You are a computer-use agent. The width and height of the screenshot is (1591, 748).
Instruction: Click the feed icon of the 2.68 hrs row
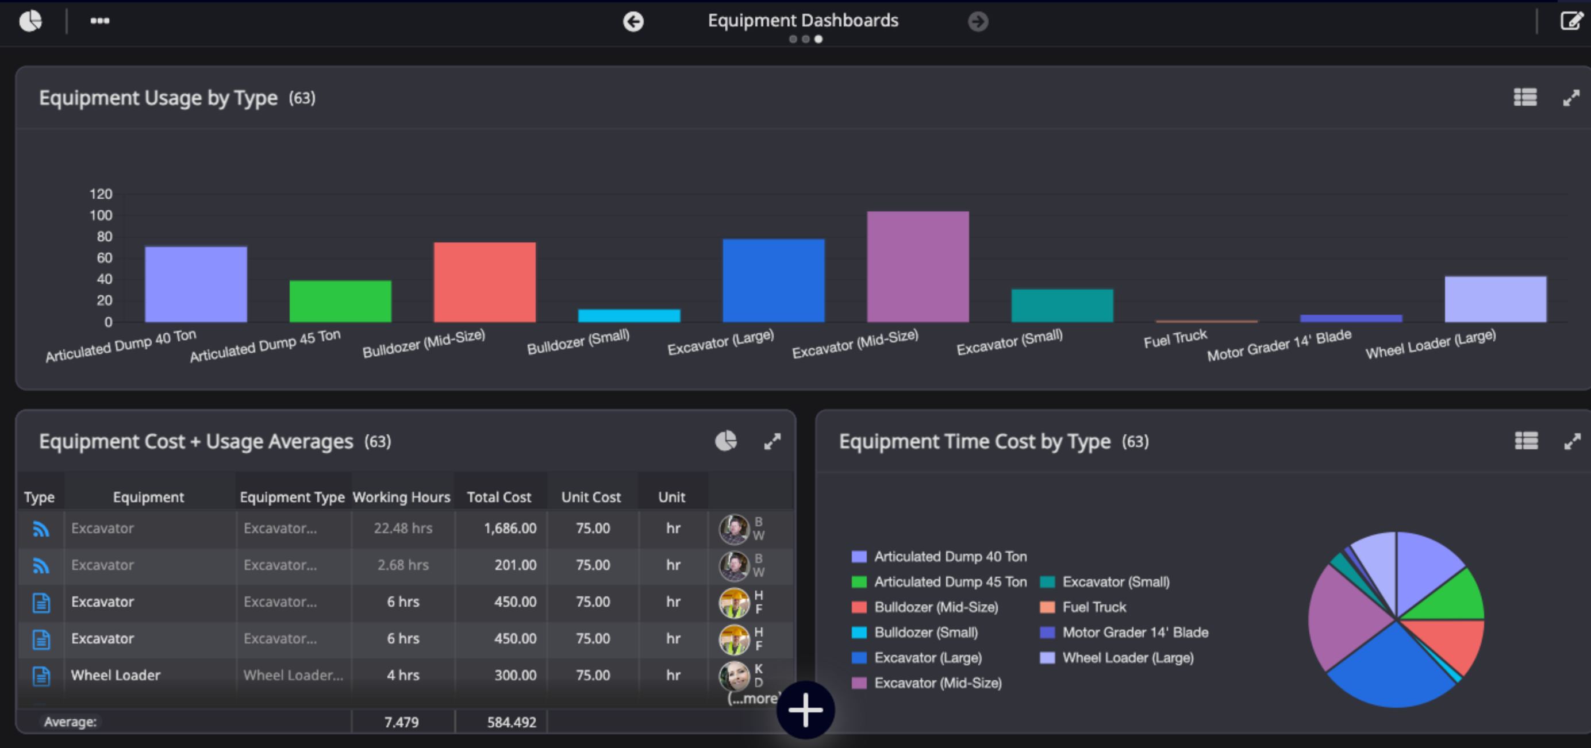click(x=41, y=565)
